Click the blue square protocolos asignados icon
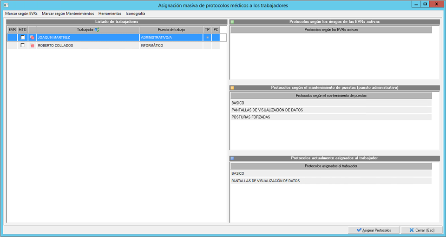Screen dimensions: 446x237 [x=232, y=158]
